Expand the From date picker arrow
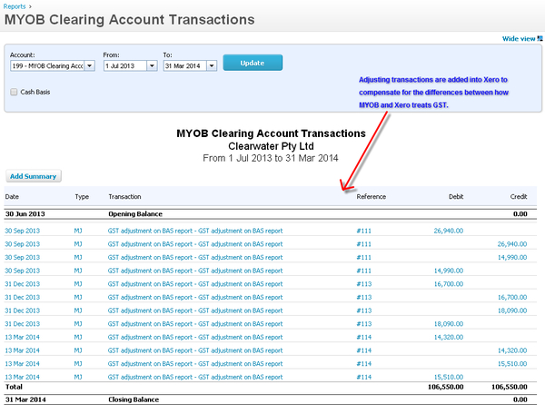 tap(151, 65)
